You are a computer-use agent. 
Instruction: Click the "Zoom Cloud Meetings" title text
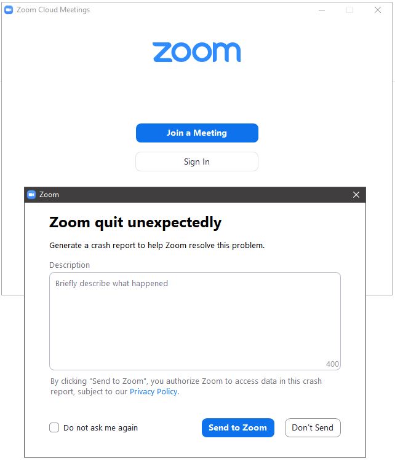point(53,10)
